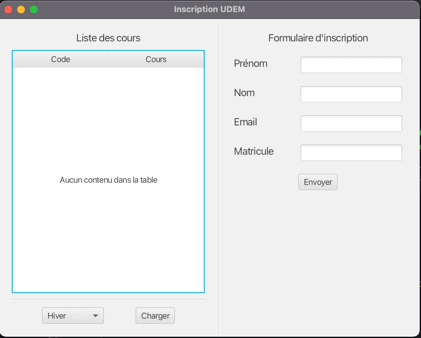Focus the Email input field
This screenshot has height=338, width=421.
point(351,123)
